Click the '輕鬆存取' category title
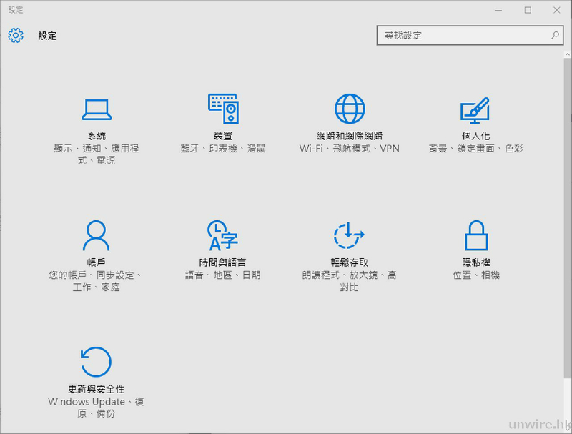This screenshot has height=434, width=572. coord(349,262)
